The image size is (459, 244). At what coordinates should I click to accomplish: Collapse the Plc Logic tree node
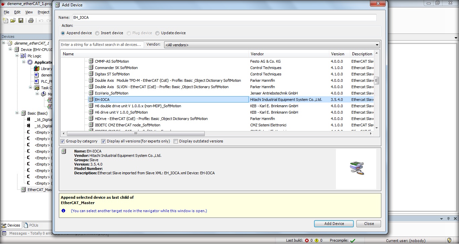click(x=17, y=56)
